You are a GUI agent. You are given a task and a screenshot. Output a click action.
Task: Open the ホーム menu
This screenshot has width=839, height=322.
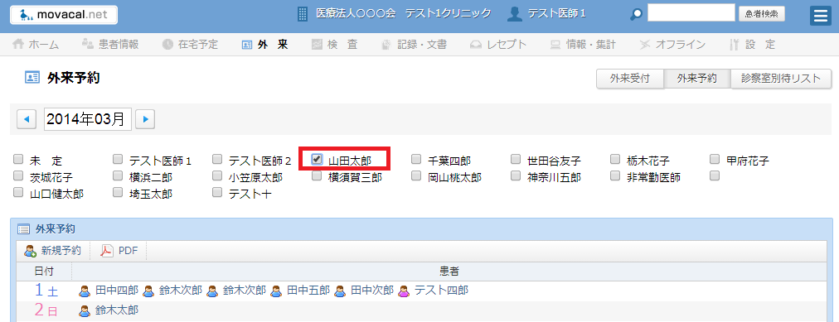[36, 45]
